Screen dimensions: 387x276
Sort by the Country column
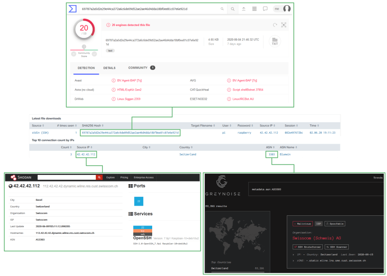pyautogui.click(x=186, y=147)
